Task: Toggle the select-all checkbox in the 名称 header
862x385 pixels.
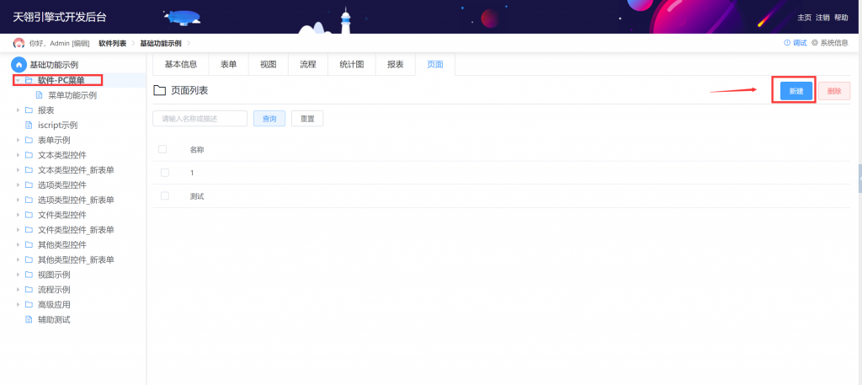Action: 162,149
